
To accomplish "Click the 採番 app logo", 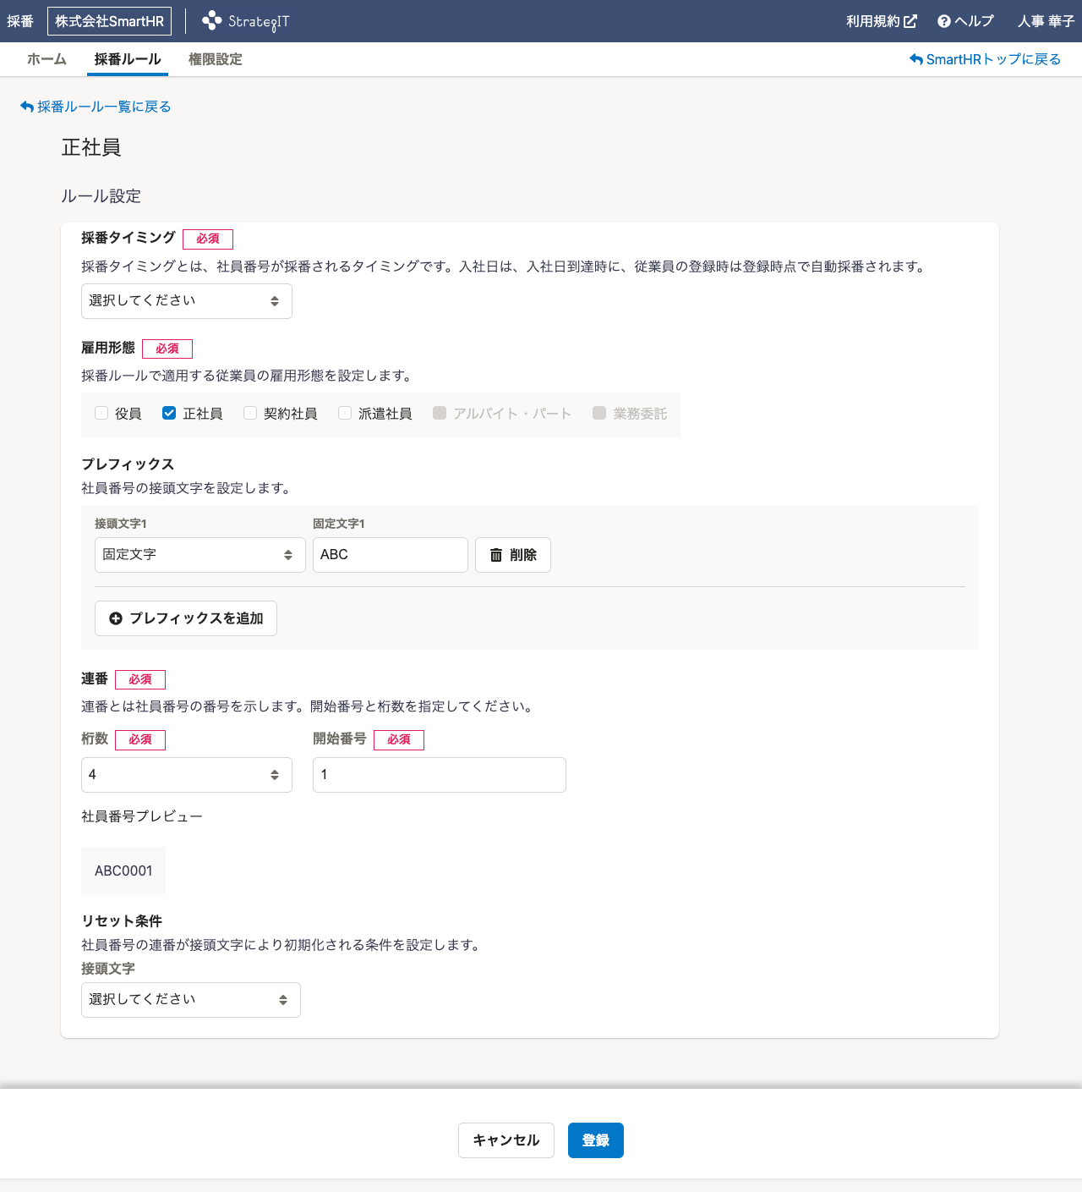I will pyautogui.click(x=20, y=20).
